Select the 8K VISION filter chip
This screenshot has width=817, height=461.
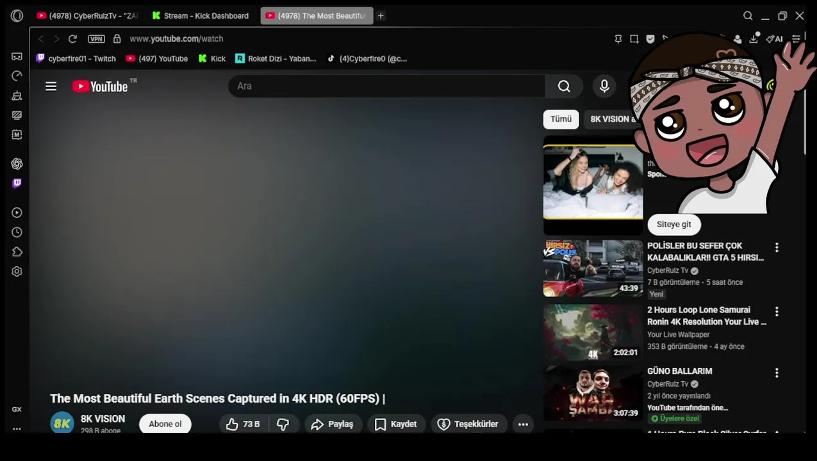610,119
